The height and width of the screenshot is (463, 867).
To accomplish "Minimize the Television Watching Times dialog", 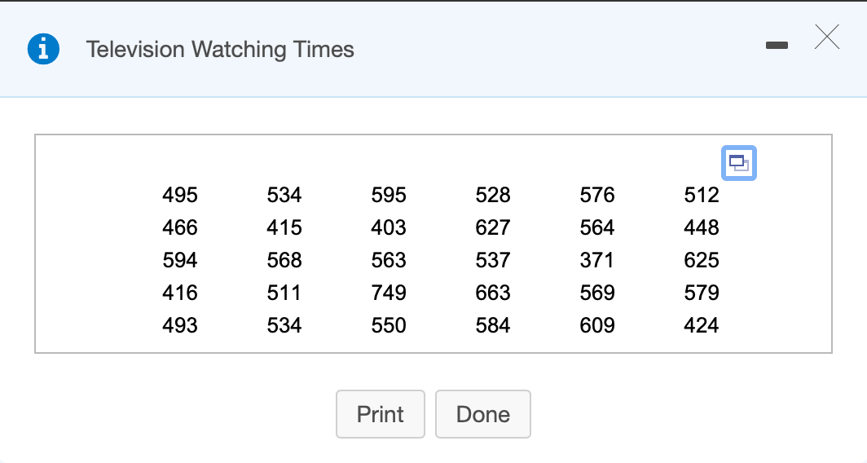I will 777,46.
